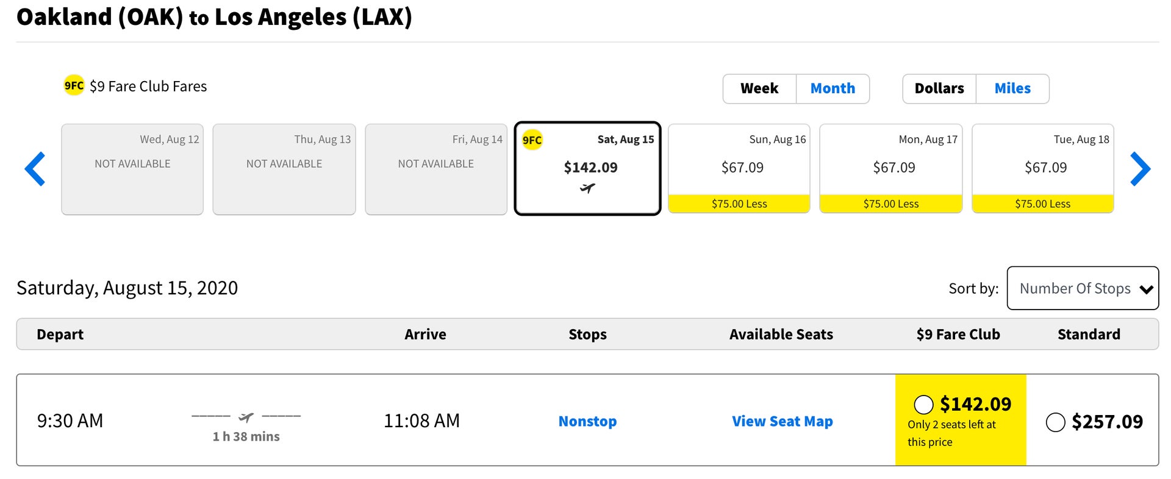
Task: Click the chevron on the Number Of Stops selector
Action: pyautogui.click(x=1146, y=288)
